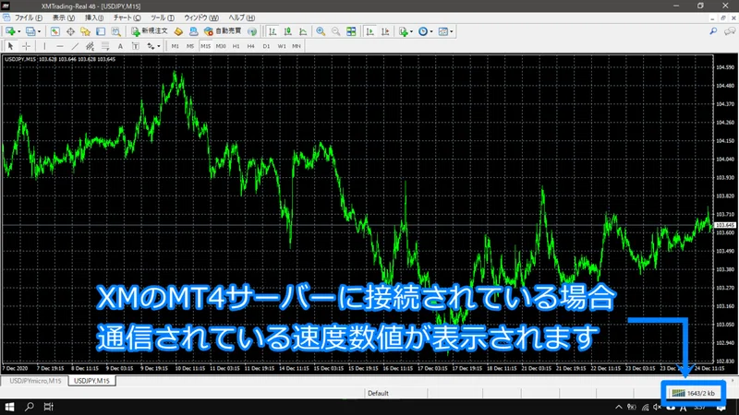Open the Market Watch window icon

(x=55, y=31)
